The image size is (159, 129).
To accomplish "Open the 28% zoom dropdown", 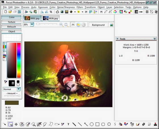I will [x=32, y=25].
